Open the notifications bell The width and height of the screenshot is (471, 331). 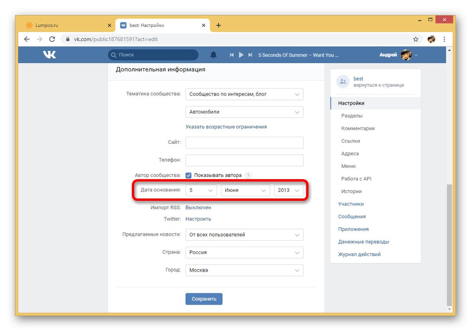coord(213,55)
